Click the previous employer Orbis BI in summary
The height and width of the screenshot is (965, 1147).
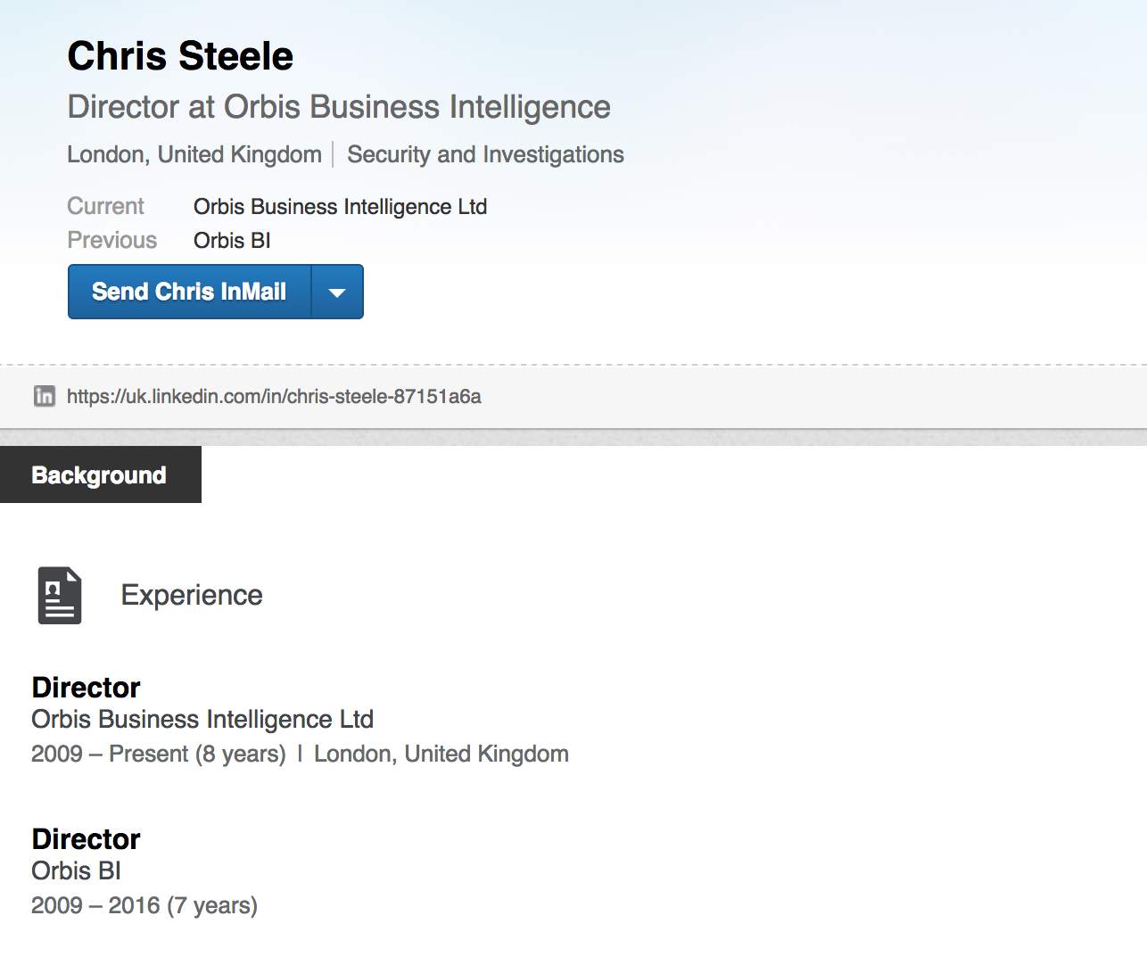[232, 241]
